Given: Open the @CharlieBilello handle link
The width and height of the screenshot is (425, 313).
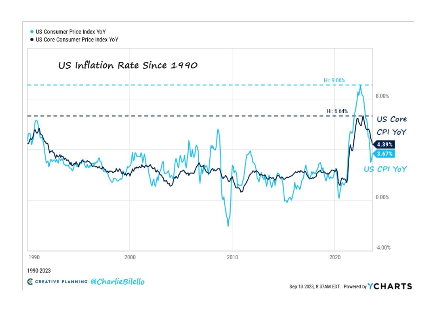Looking at the screenshot, I should pos(117,282).
